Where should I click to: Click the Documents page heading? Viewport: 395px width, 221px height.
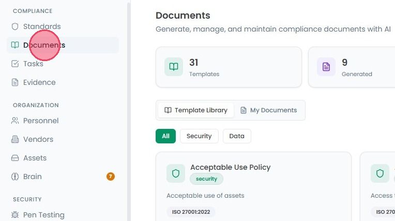(x=183, y=16)
